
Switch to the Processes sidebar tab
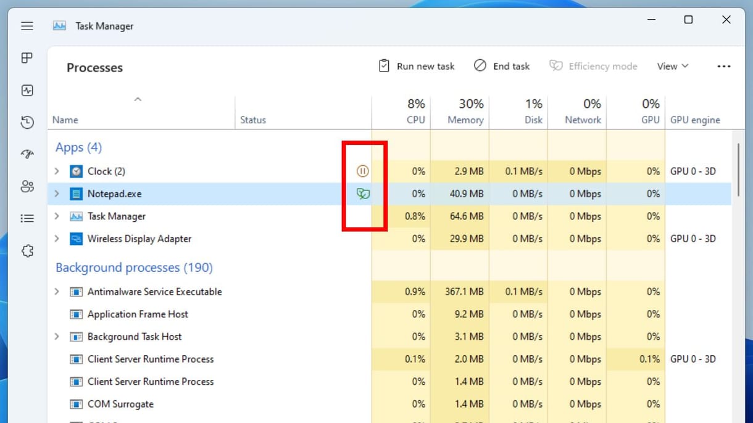[27, 58]
